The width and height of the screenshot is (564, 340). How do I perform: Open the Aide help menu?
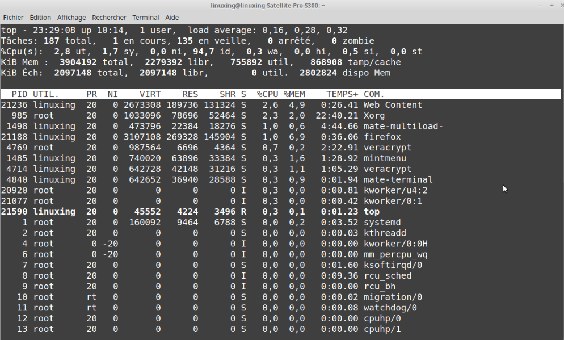170,18
